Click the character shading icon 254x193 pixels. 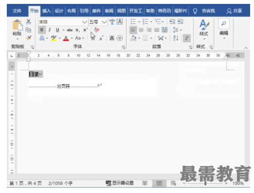[112, 38]
